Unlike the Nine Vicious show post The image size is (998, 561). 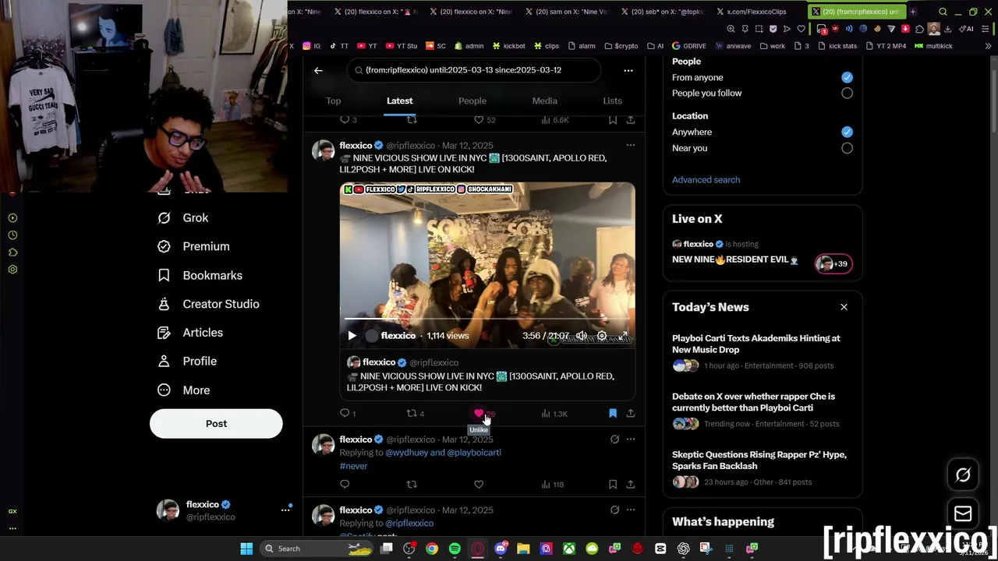(x=479, y=413)
